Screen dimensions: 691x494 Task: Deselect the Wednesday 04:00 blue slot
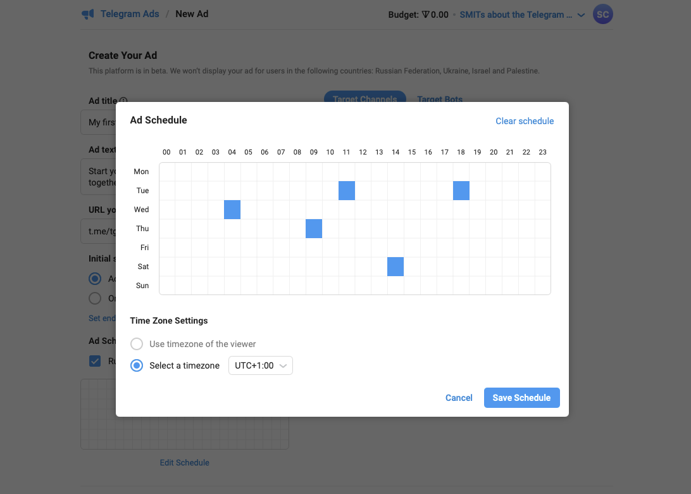pos(232,210)
